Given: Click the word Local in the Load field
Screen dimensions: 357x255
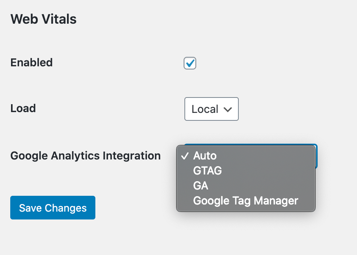Looking at the screenshot, I should pos(205,109).
